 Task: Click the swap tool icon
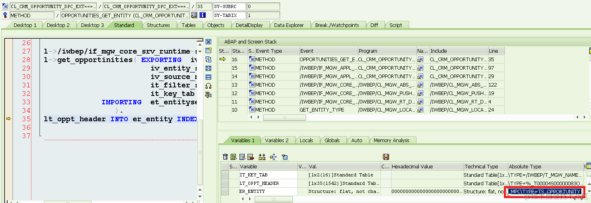click(208, 59)
